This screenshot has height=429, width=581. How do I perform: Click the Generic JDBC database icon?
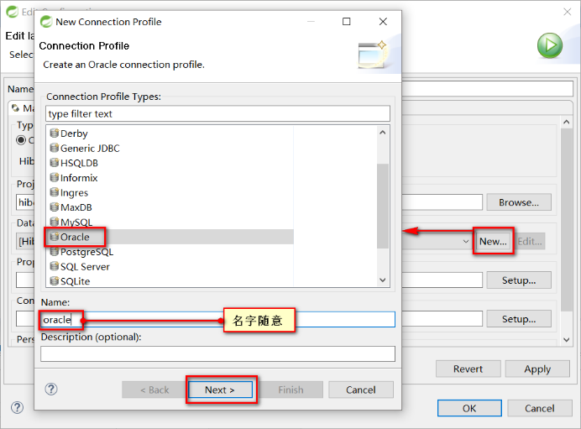(x=55, y=148)
